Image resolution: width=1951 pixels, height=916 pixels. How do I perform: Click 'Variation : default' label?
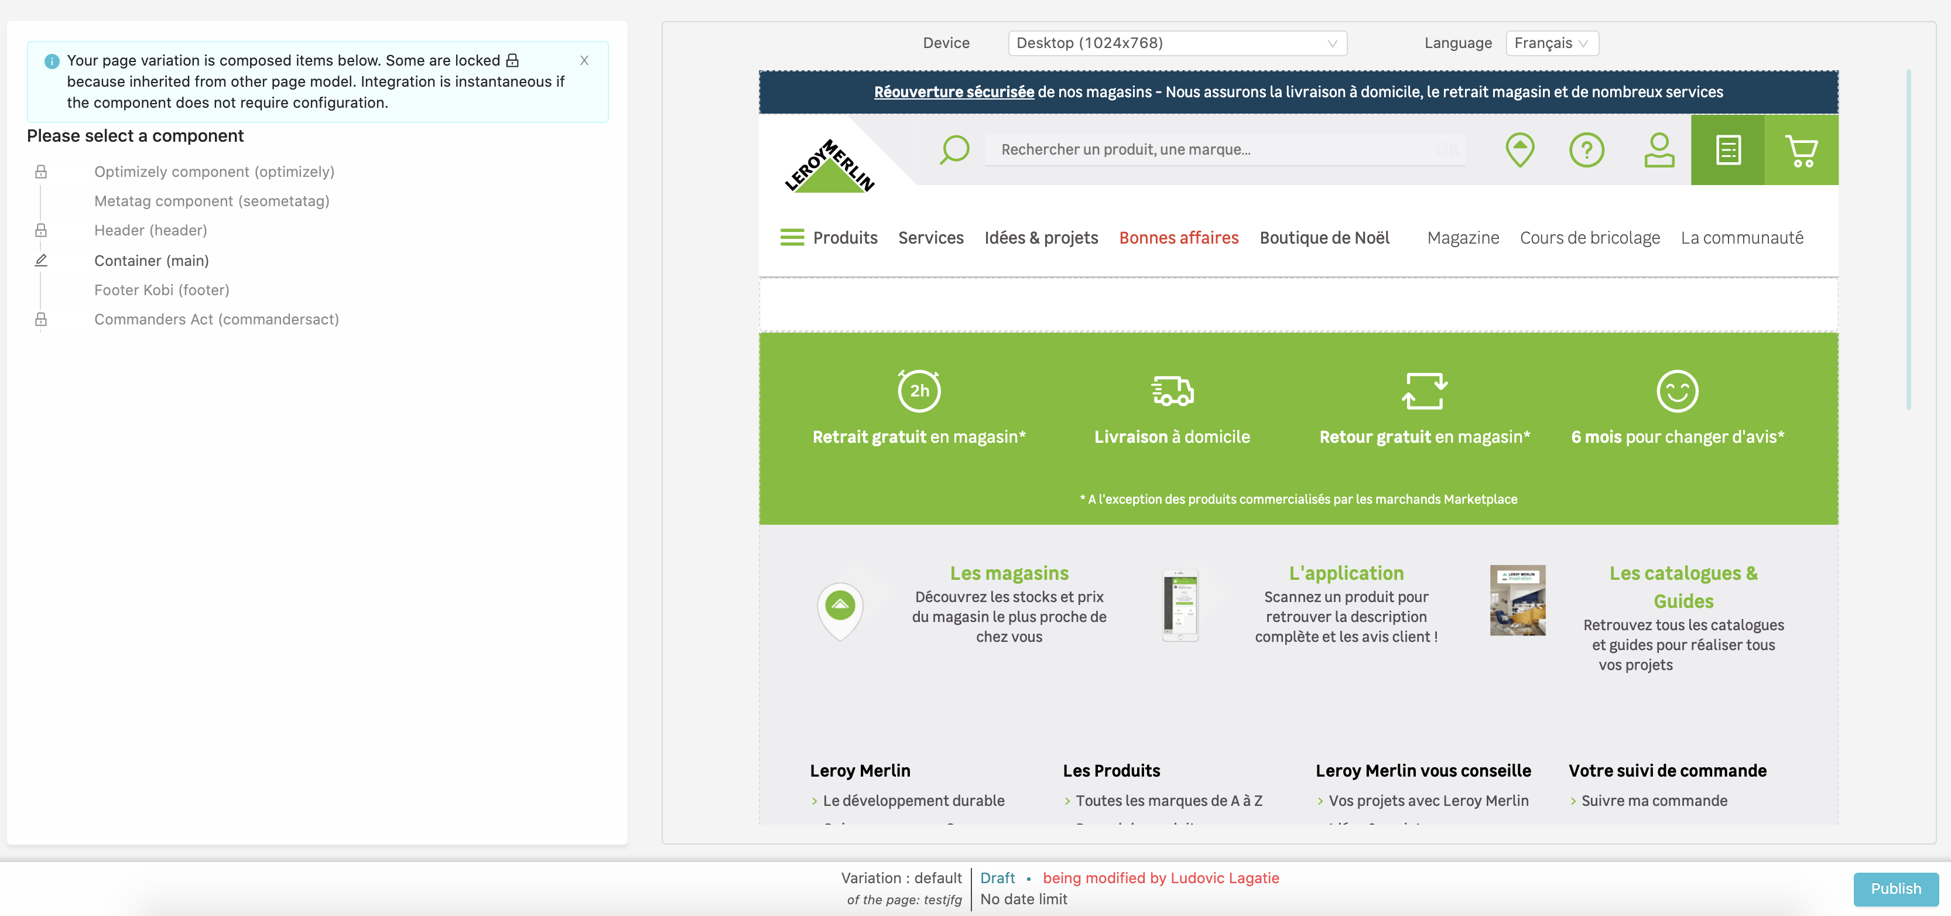pyautogui.click(x=901, y=878)
